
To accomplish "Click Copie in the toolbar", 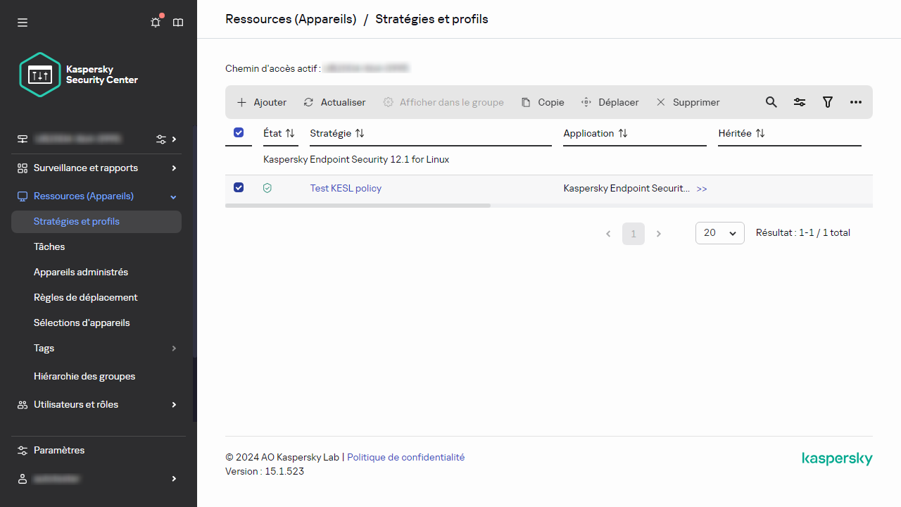I will click(x=543, y=102).
